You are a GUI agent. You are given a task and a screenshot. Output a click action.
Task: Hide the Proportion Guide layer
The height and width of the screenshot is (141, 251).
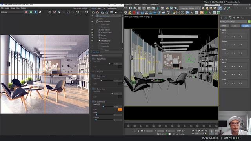click(92, 16)
